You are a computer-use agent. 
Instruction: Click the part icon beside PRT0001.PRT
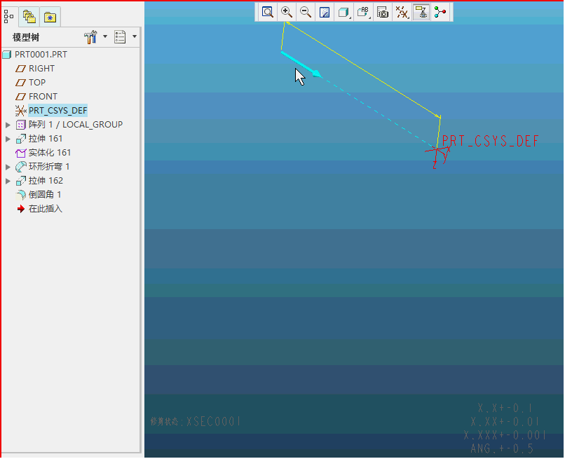coord(7,55)
